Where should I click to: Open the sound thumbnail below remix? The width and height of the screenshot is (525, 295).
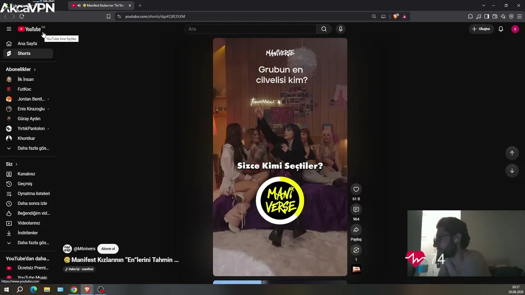click(356, 269)
